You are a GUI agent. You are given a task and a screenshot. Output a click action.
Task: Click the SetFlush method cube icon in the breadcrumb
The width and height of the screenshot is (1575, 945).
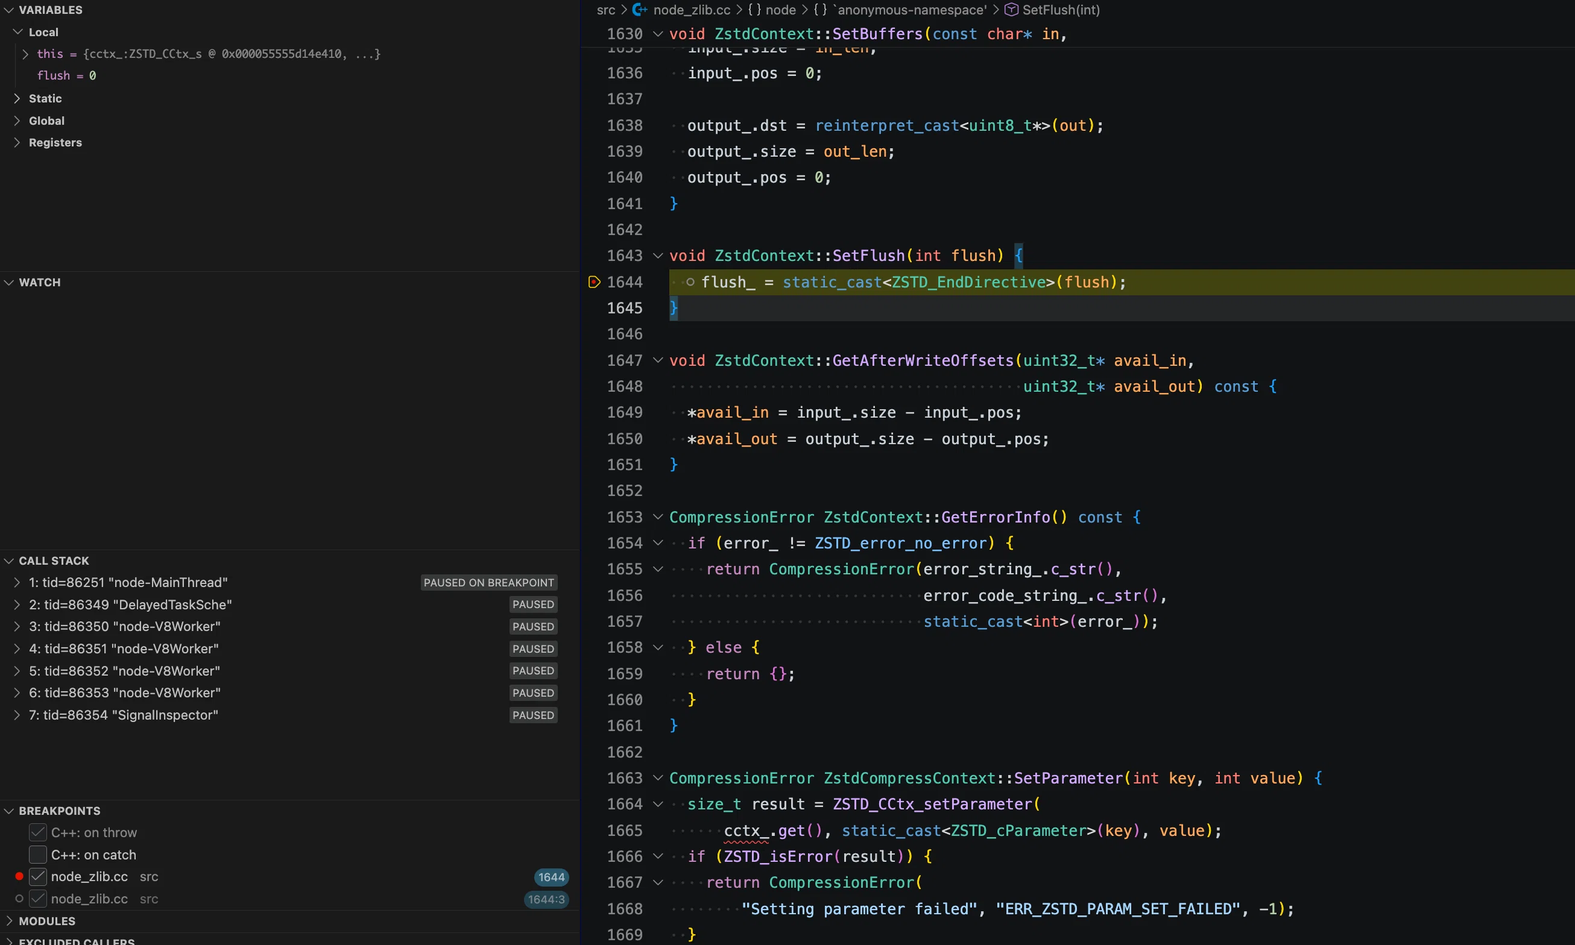(1011, 10)
